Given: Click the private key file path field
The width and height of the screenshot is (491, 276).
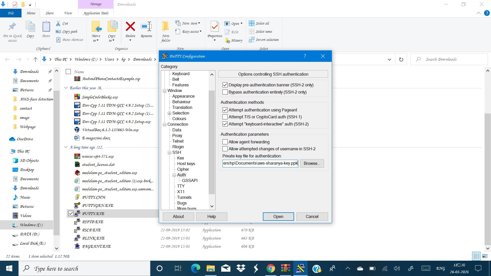Looking at the screenshot, I should tap(260, 163).
